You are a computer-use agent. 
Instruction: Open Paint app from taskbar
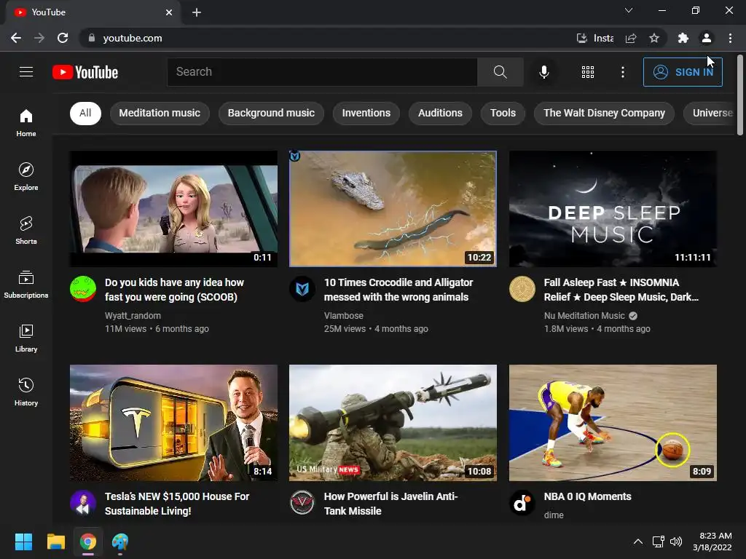coord(120,542)
